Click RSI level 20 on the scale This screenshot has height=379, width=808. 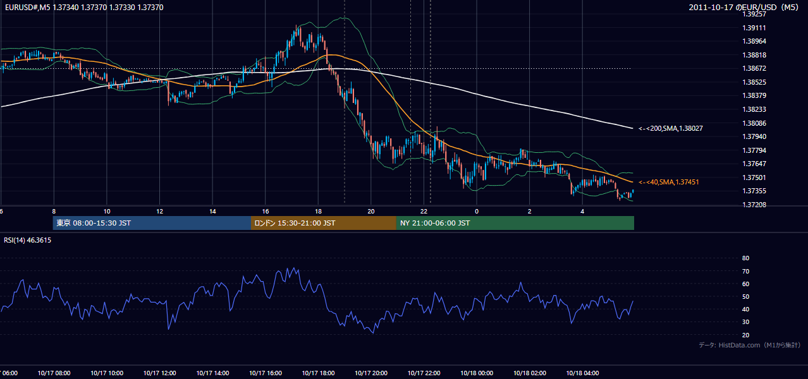click(x=745, y=335)
